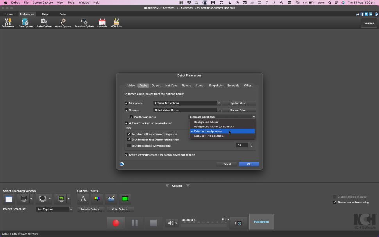Enable sound record tone every 30 seconds
Image resolution: width=379 pixels, height=237 pixels.
[129, 145]
